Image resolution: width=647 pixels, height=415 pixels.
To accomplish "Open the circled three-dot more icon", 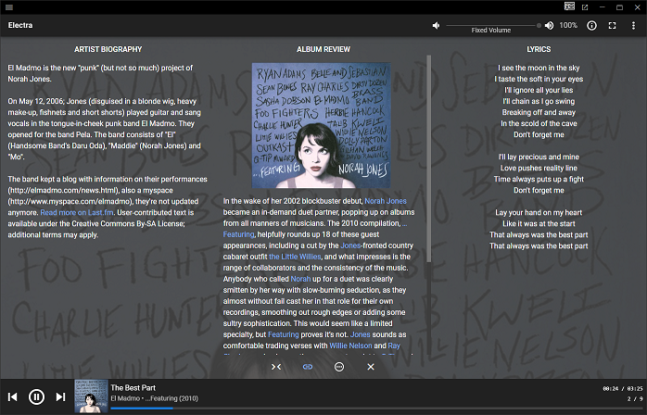I will pos(339,367).
